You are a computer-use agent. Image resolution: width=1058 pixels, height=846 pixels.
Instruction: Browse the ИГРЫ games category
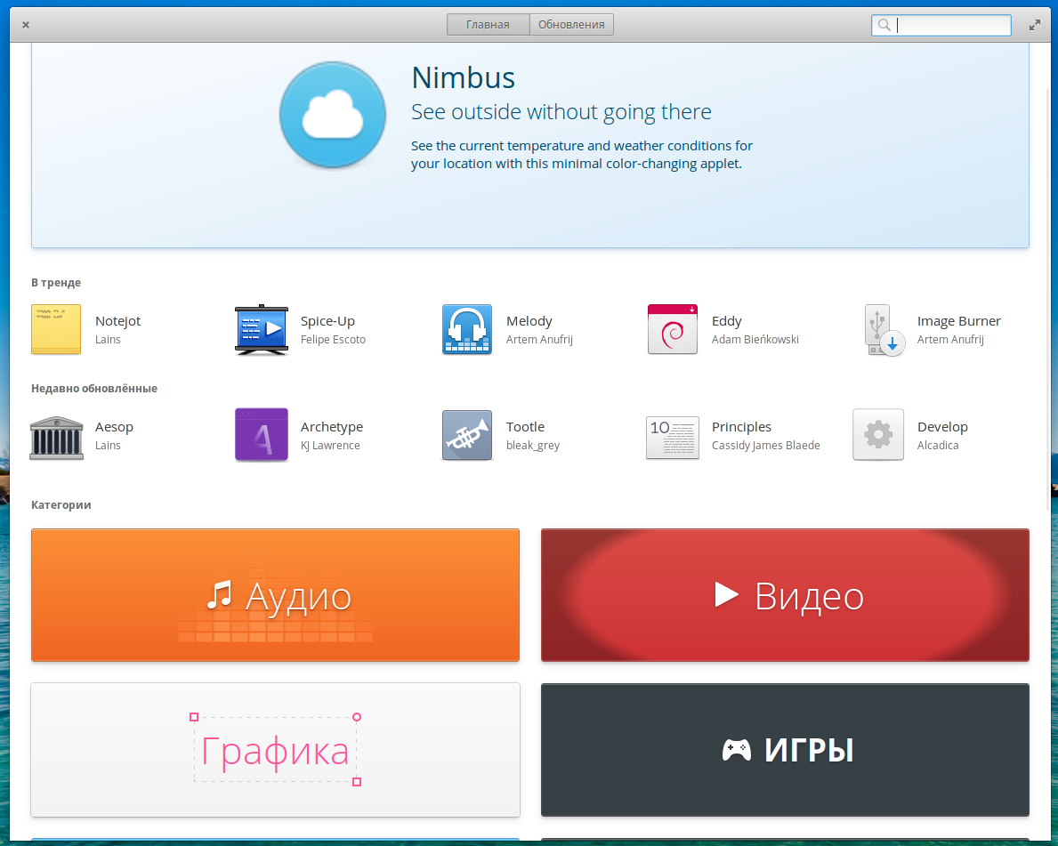point(785,750)
